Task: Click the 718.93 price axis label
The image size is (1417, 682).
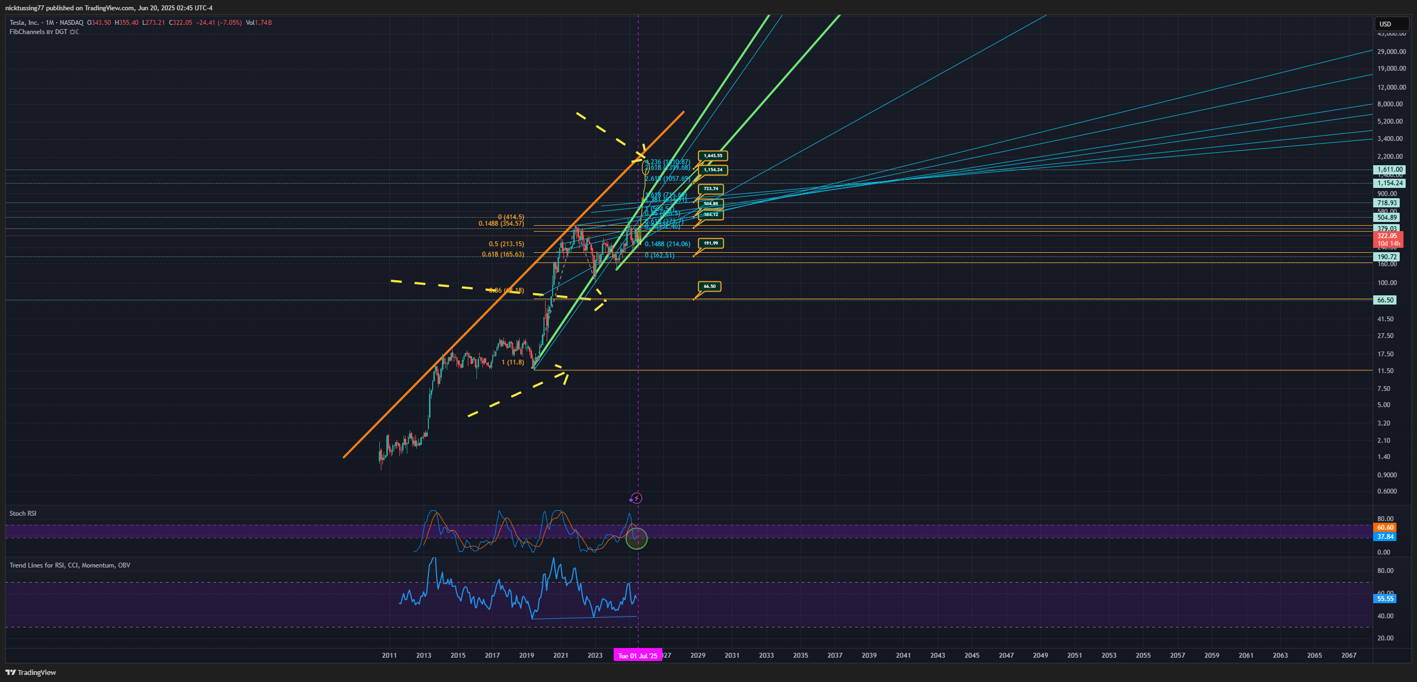Action: [1387, 203]
